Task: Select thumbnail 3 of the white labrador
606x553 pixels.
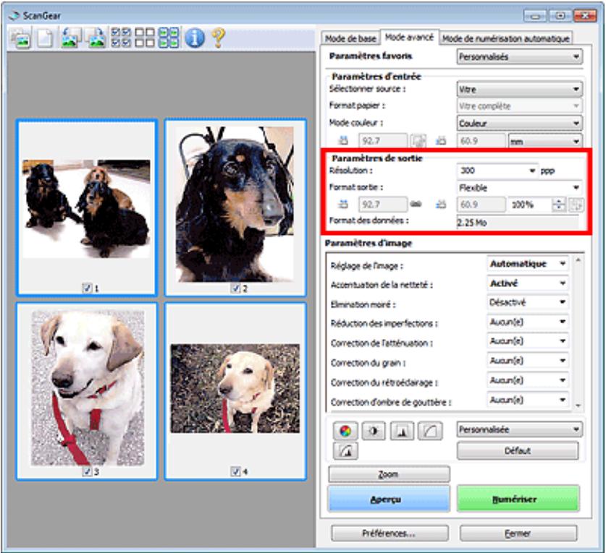Action: tap(87, 391)
